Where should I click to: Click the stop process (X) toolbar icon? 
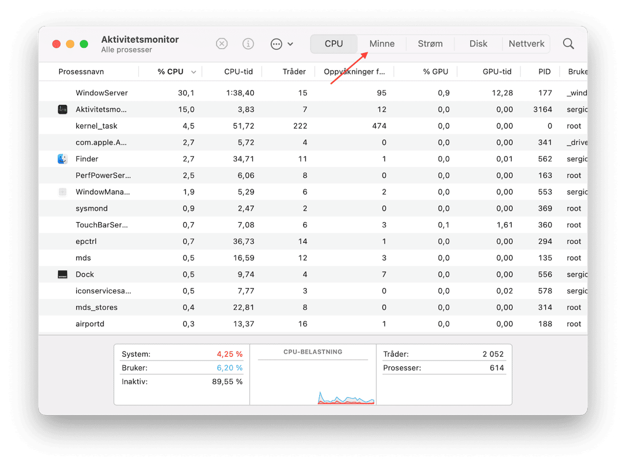click(x=221, y=44)
